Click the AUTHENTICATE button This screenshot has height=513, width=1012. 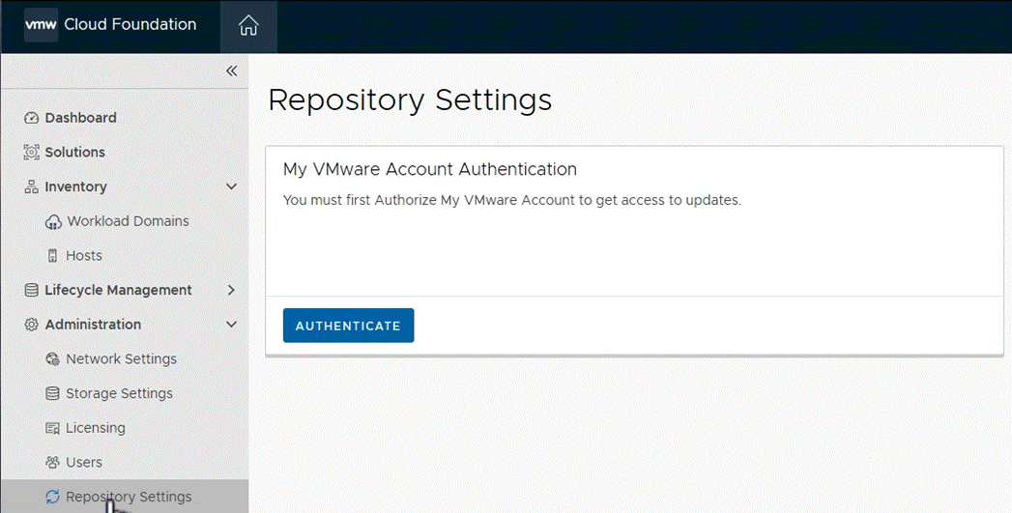349,326
